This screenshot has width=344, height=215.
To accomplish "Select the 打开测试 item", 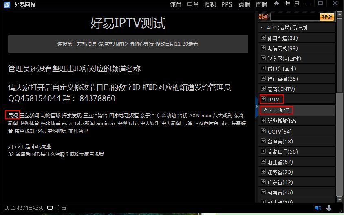I will [297, 110].
